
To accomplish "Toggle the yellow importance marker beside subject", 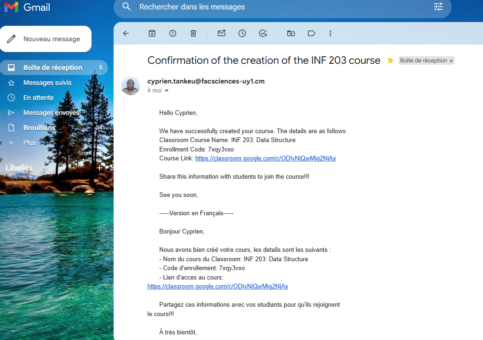I will point(390,60).
